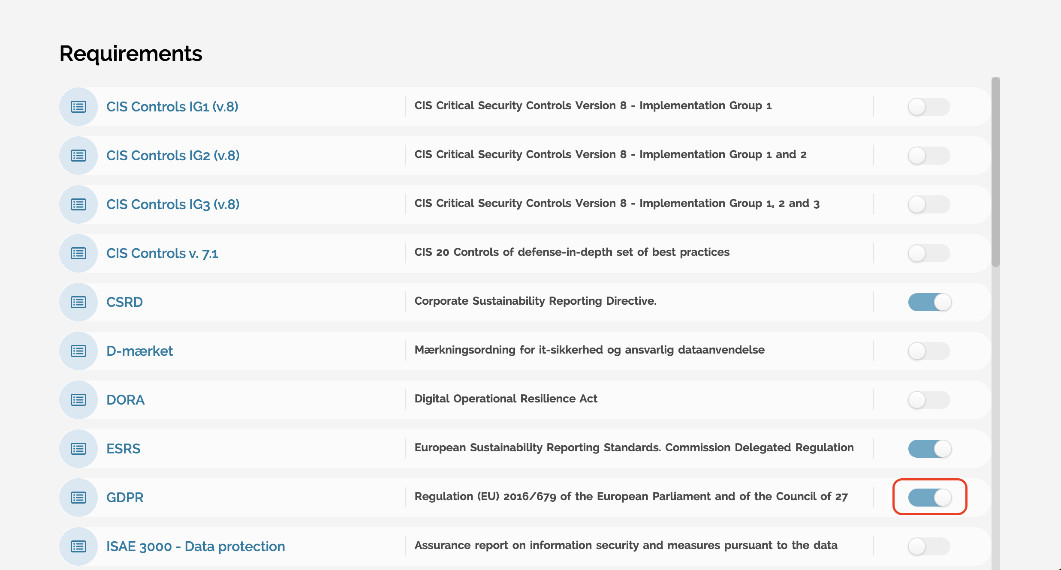Enable the ISAE 3000 Data protection toggle
The width and height of the screenshot is (1061, 570).
929,546
